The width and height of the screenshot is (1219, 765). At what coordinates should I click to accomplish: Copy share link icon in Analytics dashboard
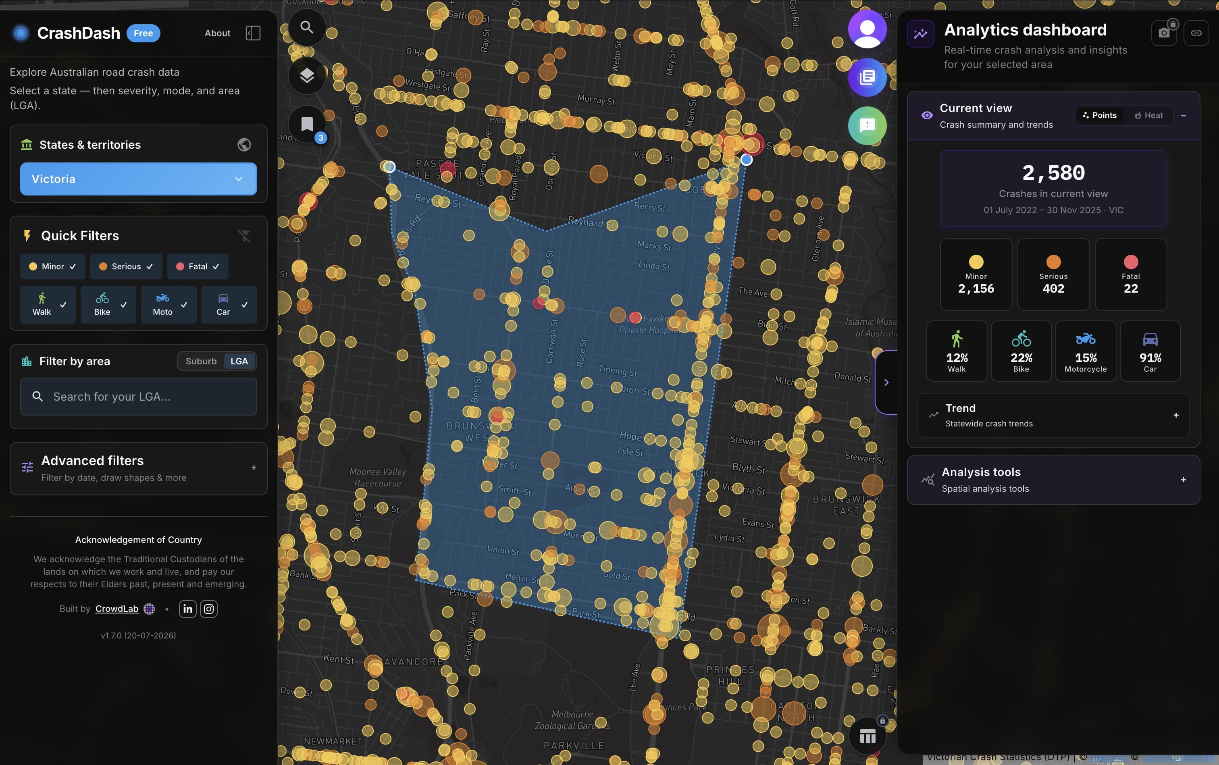(1196, 33)
